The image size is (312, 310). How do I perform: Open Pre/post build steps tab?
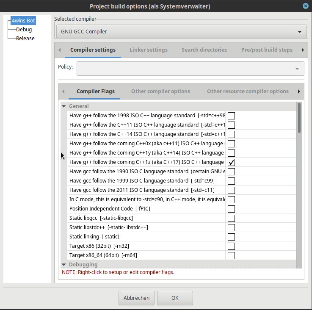pos(267,50)
